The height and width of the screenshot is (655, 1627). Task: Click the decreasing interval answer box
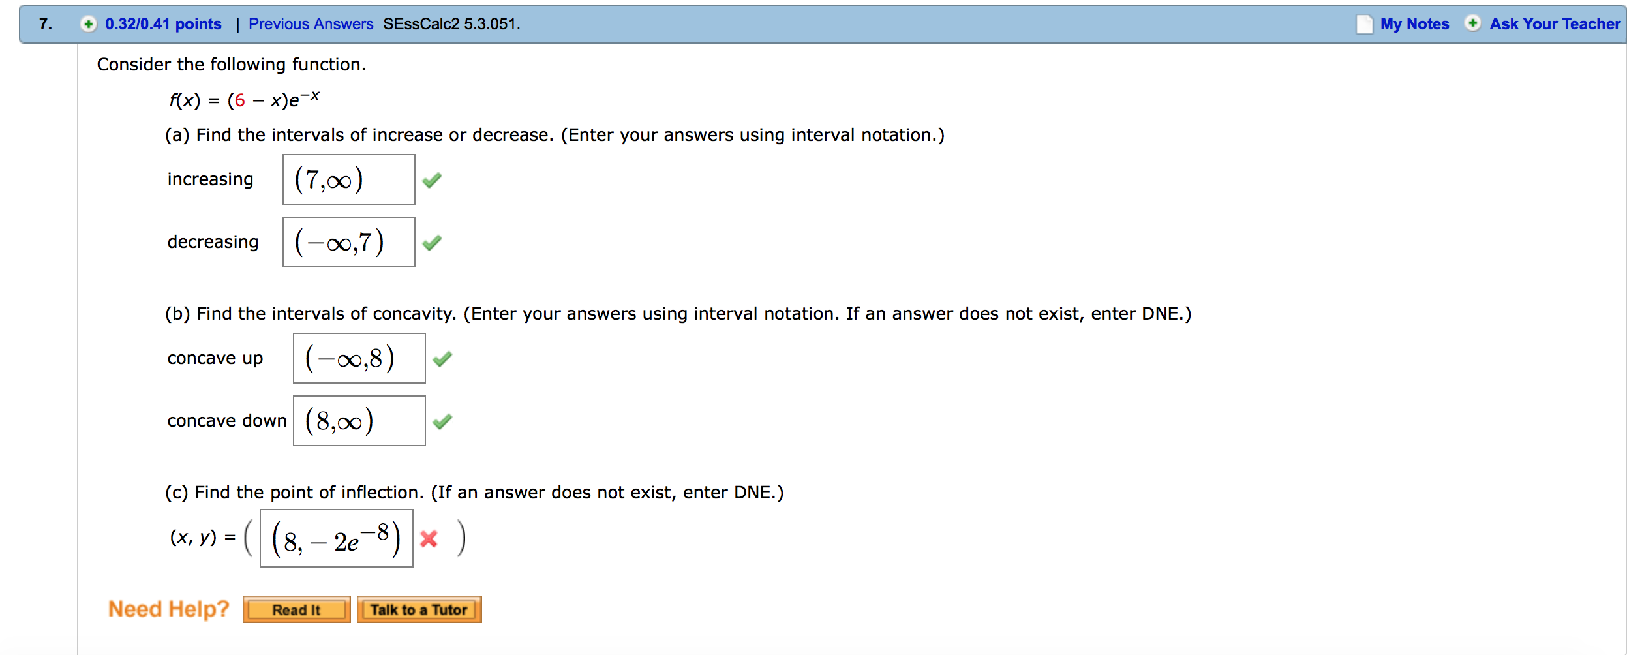(x=348, y=242)
